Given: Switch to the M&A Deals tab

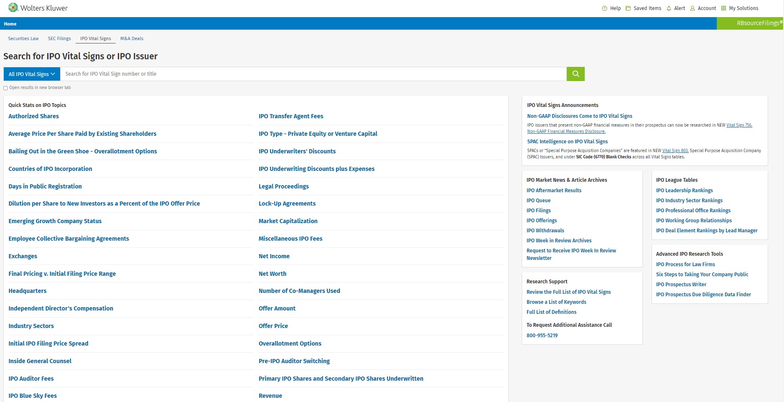Looking at the screenshot, I should pos(132,38).
